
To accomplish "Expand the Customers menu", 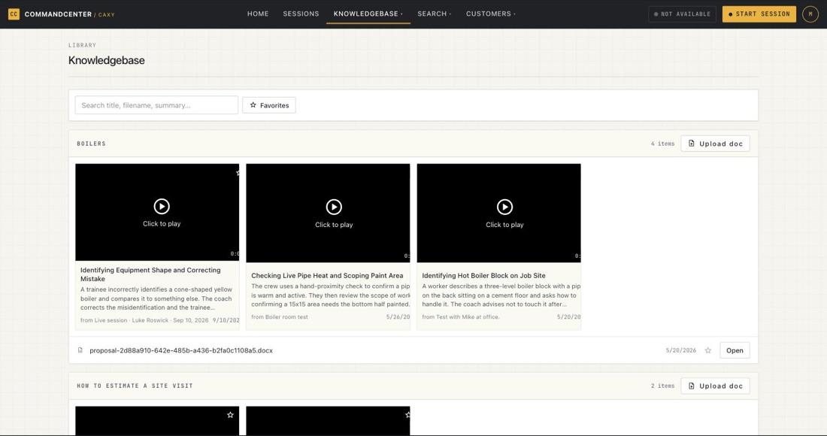I will coord(490,14).
